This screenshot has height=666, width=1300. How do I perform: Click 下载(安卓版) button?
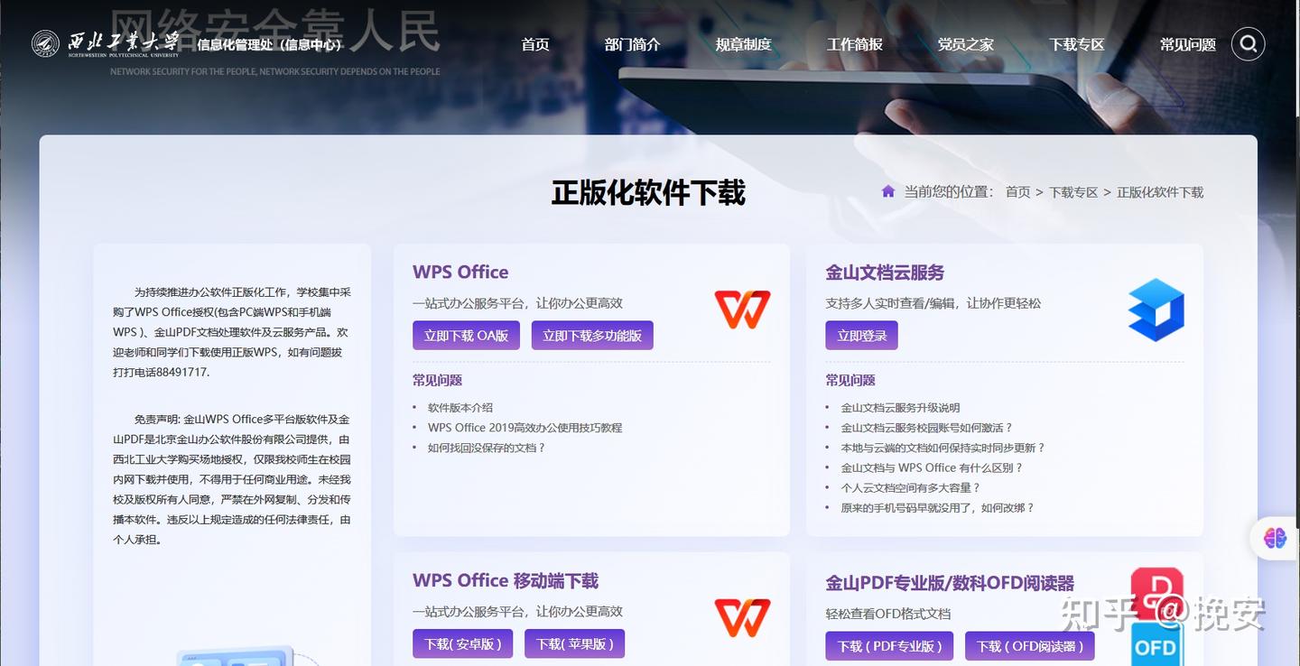tap(462, 643)
